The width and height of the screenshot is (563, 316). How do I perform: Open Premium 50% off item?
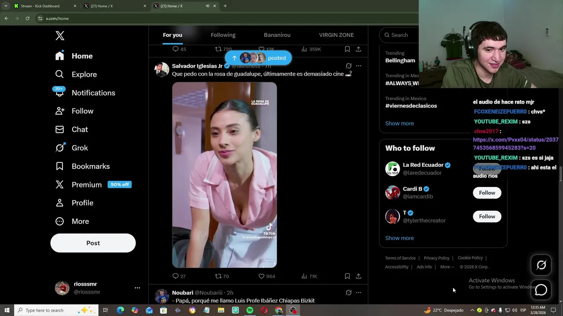click(93, 185)
